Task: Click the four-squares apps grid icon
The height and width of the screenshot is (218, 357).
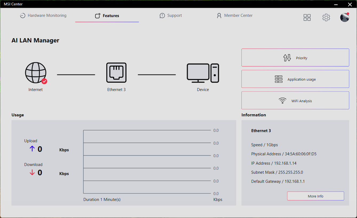Action: pyautogui.click(x=307, y=18)
